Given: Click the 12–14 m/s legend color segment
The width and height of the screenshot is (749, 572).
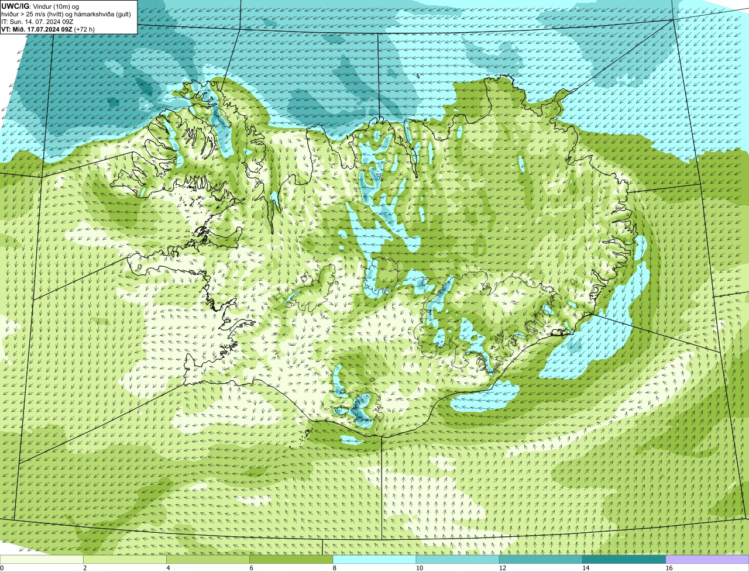Looking at the screenshot, I should pyautogui.click(x=541, y=559).
